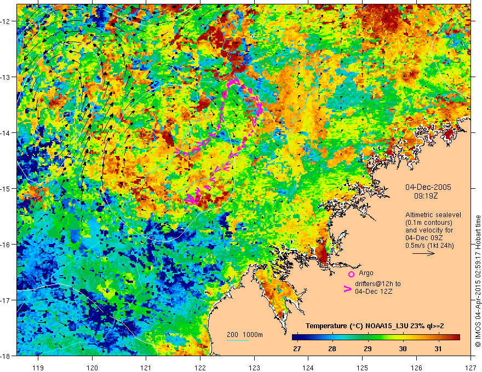This screenshot has height=372, width=482.
Task: Click the '31' color bar tick label
Action: tap(438, 348)
